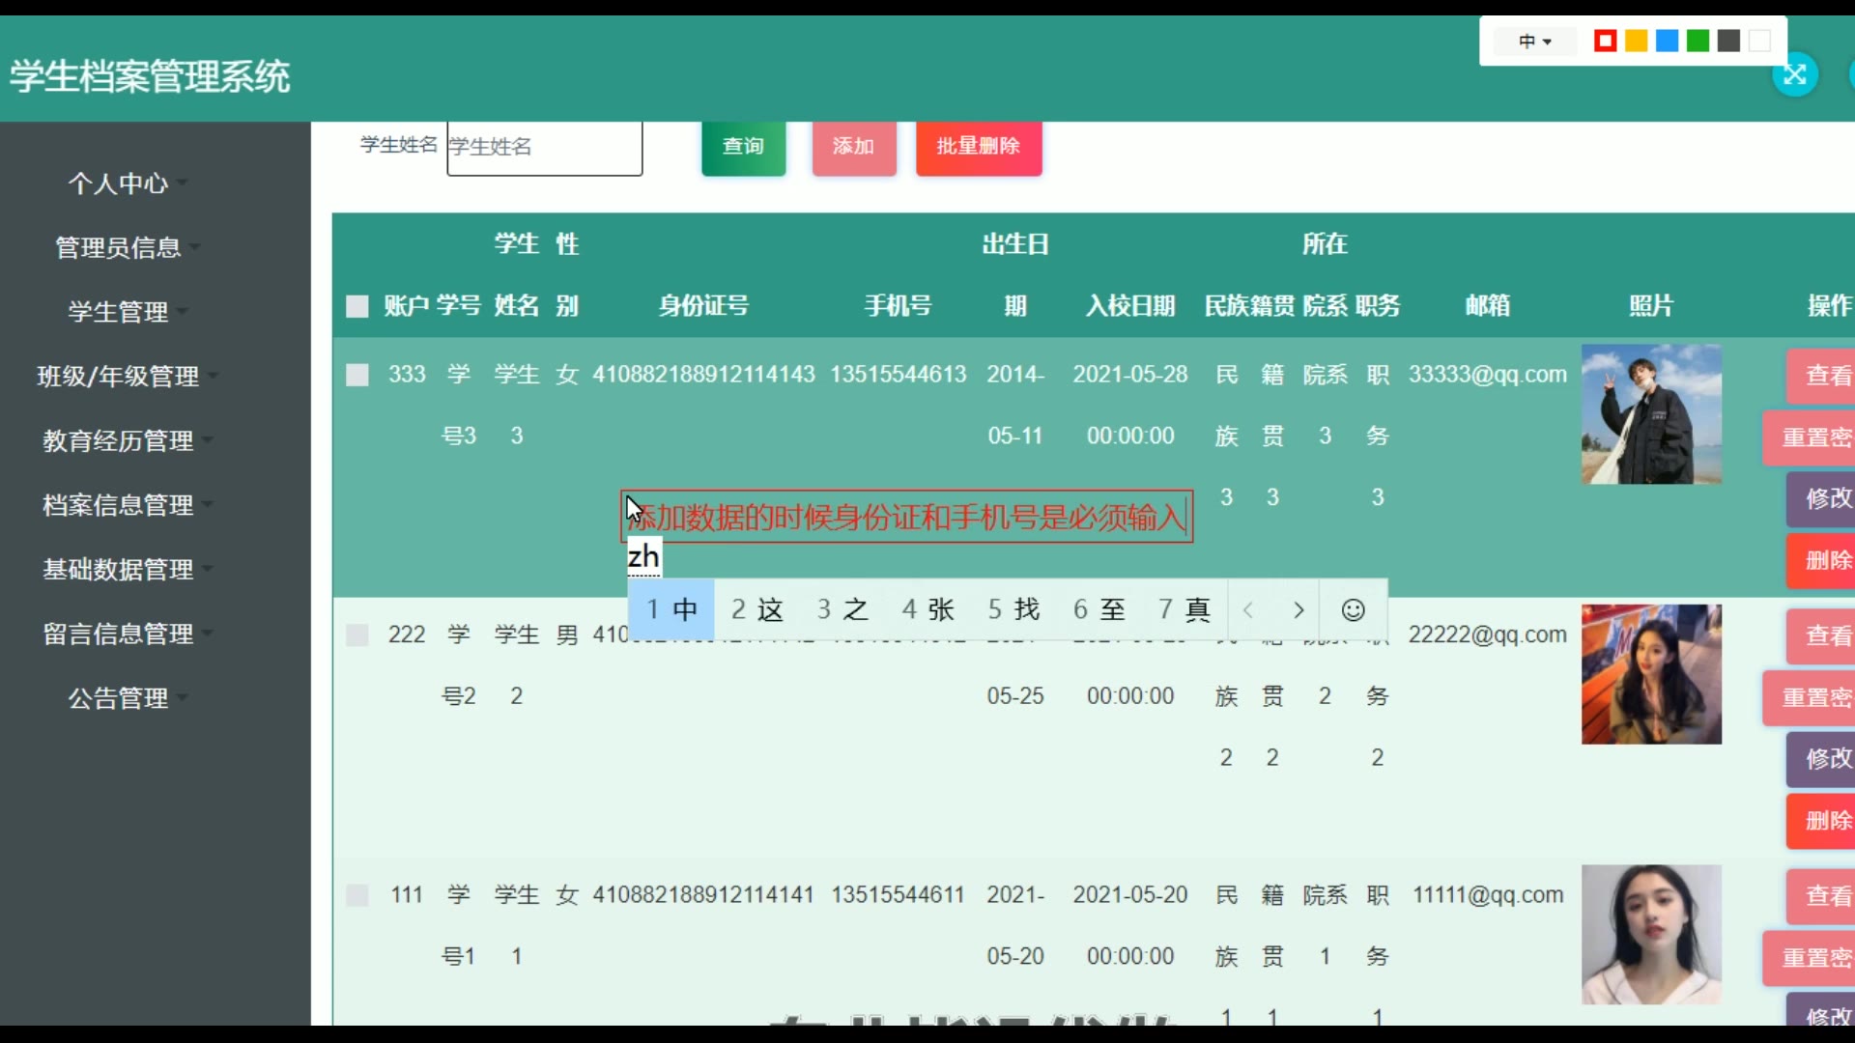This screenshot has height=1043, width=1855.
Task: Open the emoji picker in IME bar
Action: [1353, 609]
